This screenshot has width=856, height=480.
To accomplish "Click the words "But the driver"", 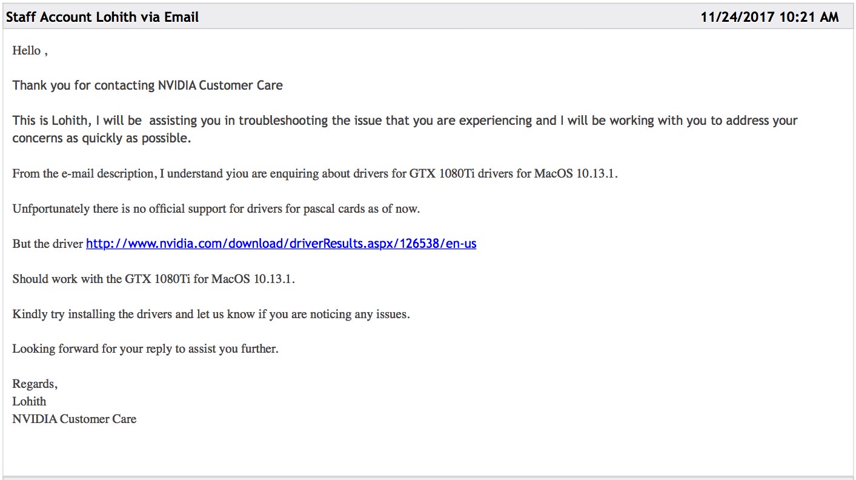I will click(47, 244).
